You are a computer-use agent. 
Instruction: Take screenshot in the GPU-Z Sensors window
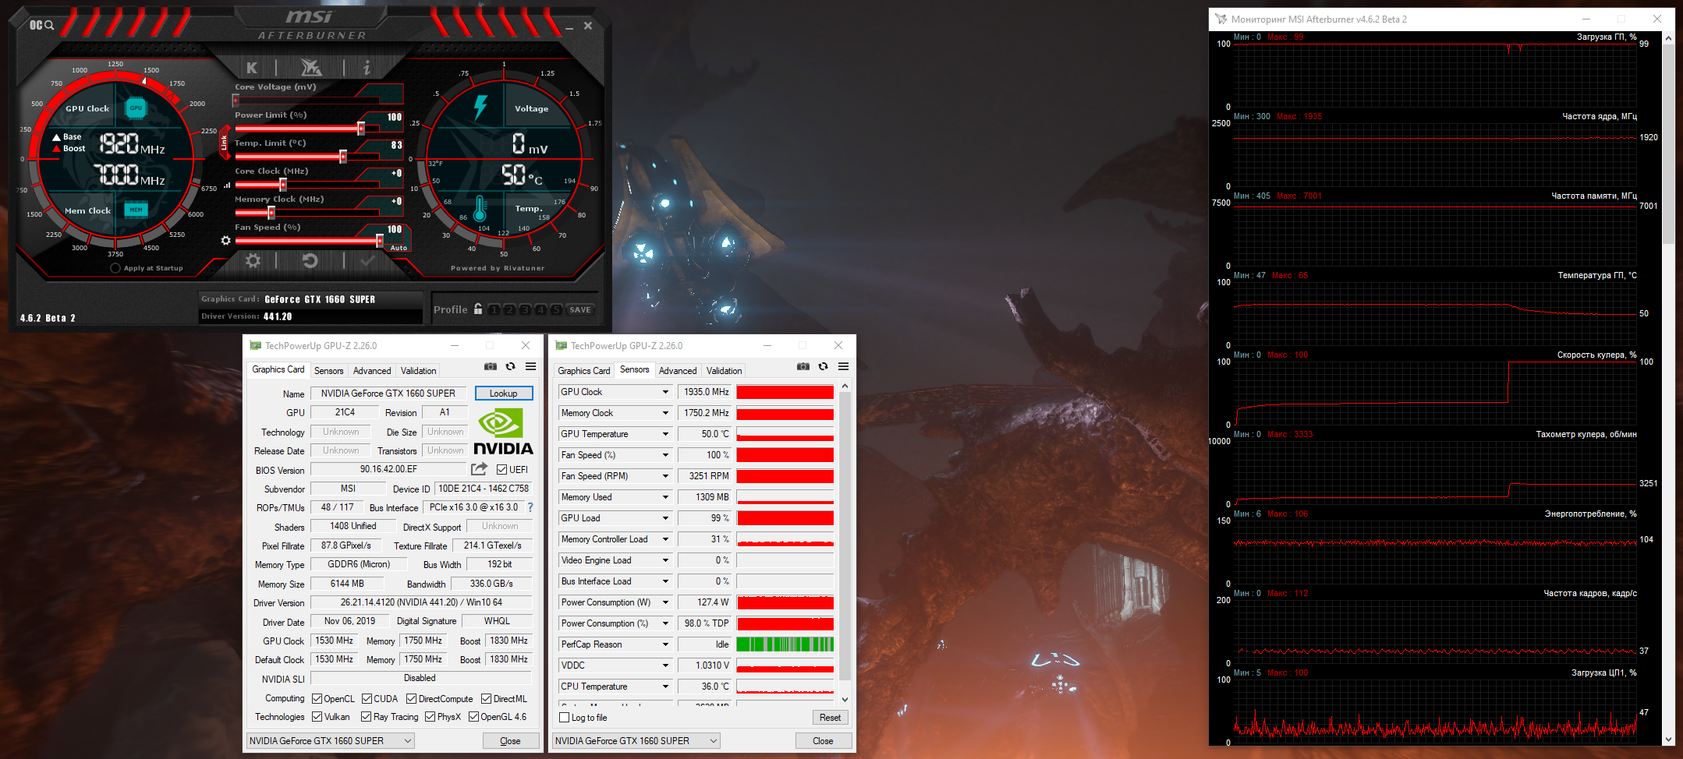pos(803,366)
